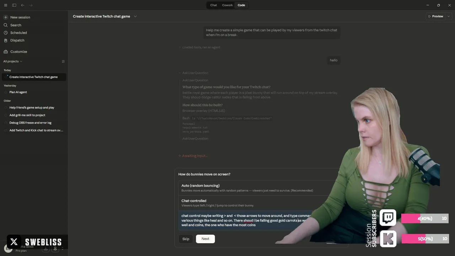Click 'How should this be built?' question text
Image resolution: width=455 pixels, height=256 pixels.
pos(203,105)
